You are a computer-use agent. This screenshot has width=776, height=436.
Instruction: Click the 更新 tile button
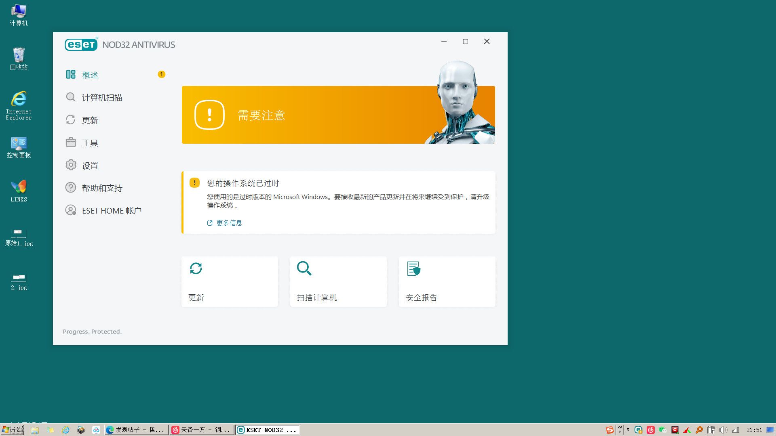pyautogui.click(x=230, y=281)
